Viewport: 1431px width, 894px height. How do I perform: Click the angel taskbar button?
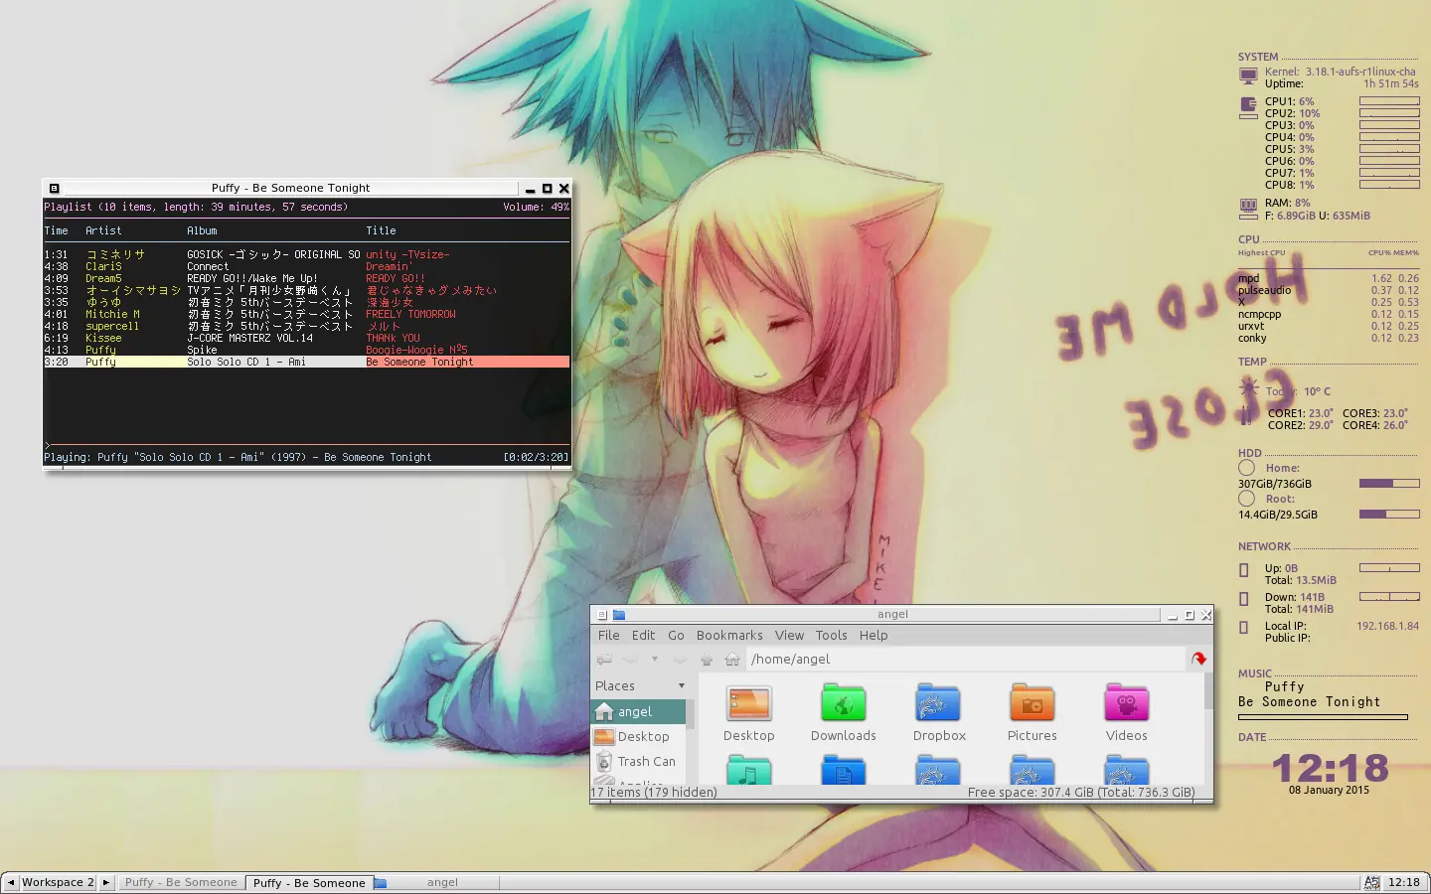435,882
